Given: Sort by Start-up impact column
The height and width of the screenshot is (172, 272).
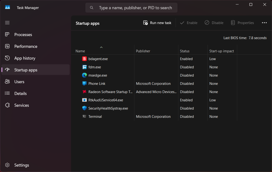Looking at the screenshot, I should 221,51.
